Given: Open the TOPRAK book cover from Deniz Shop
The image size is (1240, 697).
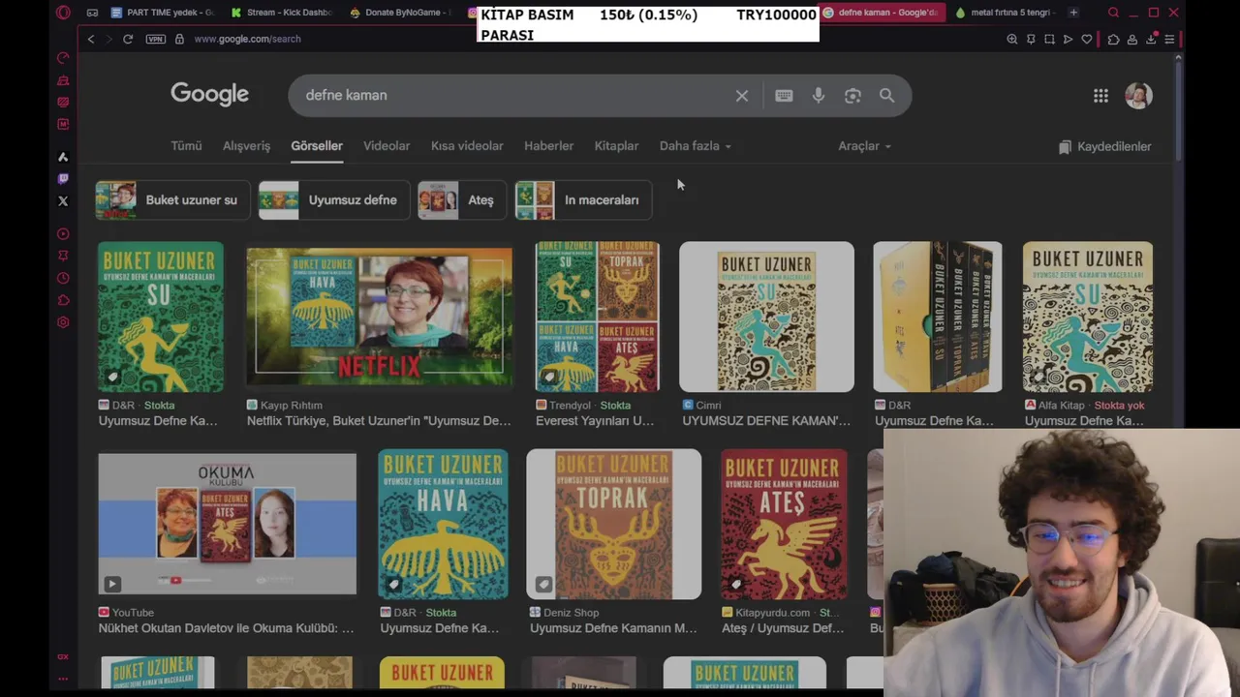Looking at the screenshot, I should [613, 524].
